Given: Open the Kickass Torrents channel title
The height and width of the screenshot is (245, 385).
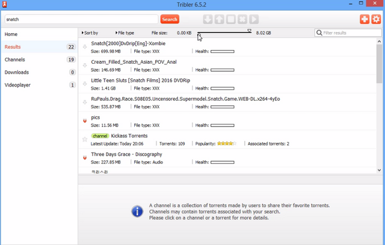Looking at the screenshot, I should tap(129, 136).
